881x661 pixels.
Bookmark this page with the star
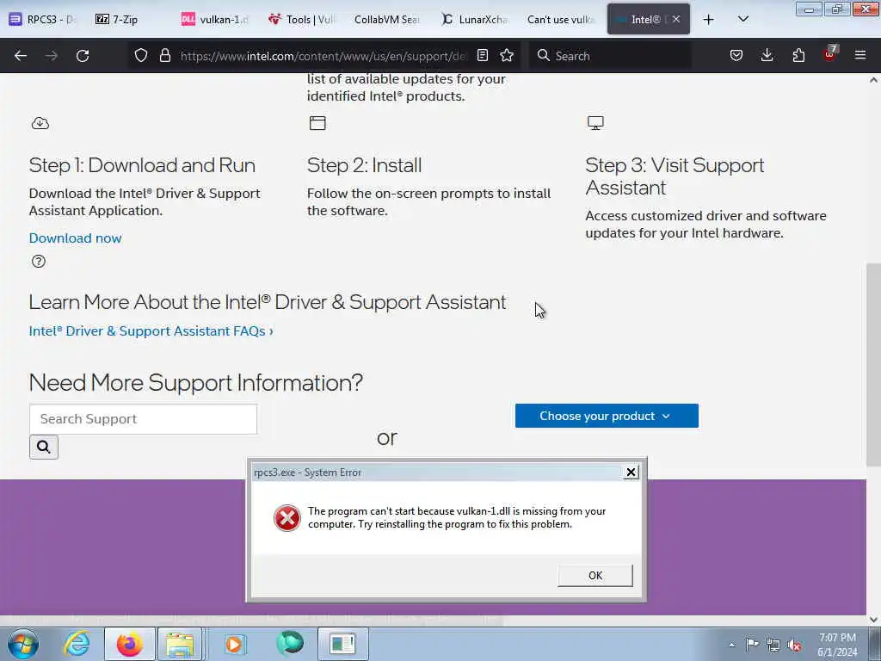click(507, 55)
